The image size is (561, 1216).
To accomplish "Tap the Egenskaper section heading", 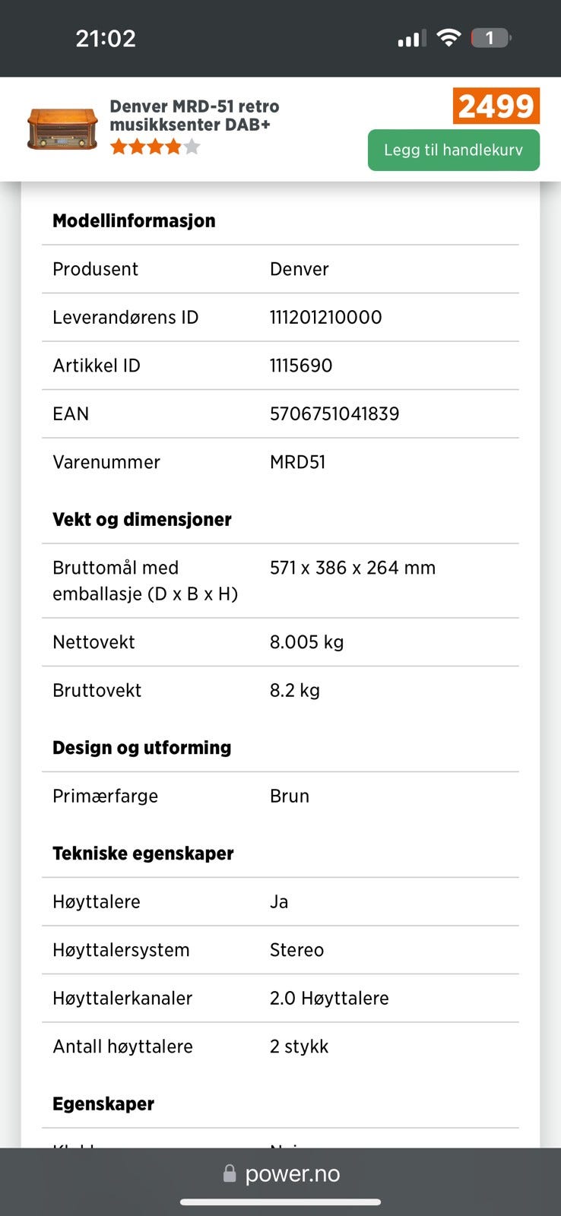I will coord(103,1104).
